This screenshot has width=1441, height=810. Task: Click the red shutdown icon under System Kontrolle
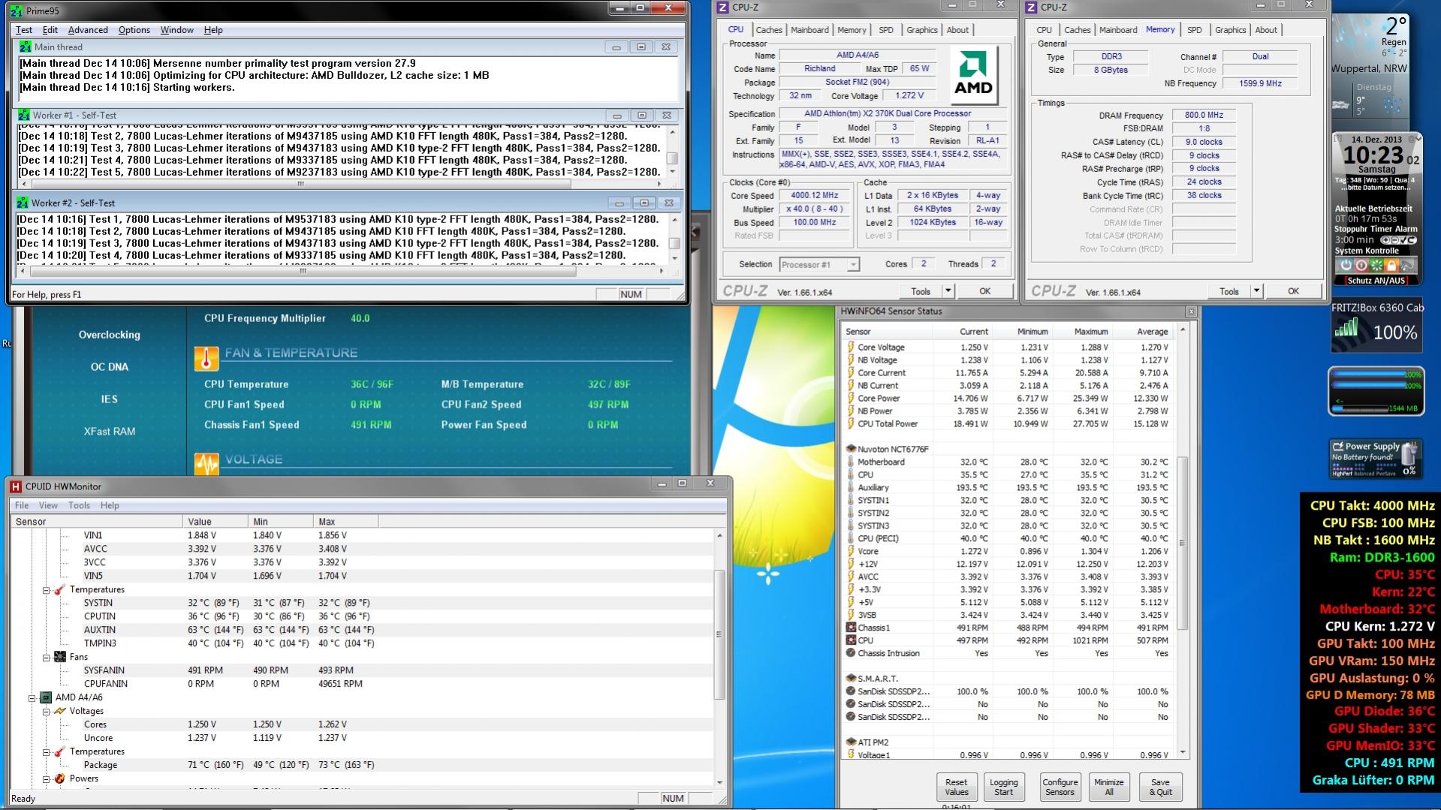(1361, 265)
